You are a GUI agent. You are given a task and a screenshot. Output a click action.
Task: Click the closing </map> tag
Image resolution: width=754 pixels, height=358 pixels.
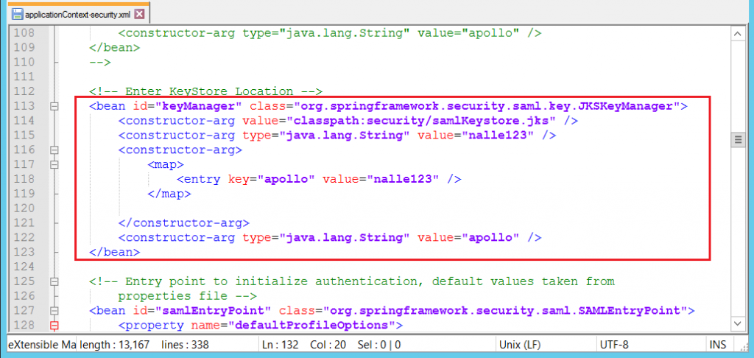169,194
